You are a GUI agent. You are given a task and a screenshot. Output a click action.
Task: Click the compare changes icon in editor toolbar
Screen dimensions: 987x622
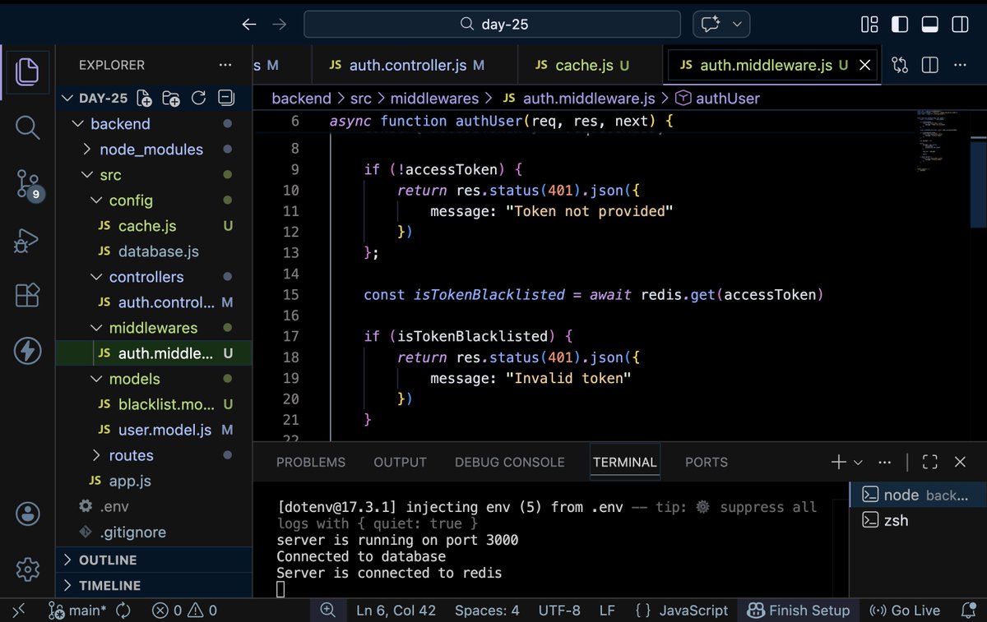[899, 65]
